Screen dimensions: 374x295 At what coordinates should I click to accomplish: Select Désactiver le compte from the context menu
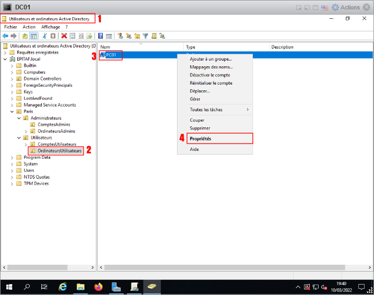pos(209,75)
